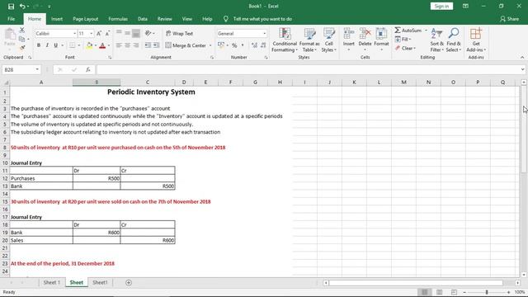Click the Center align icon
This screenshot has width=528, height=297.
tap(127, 45)
